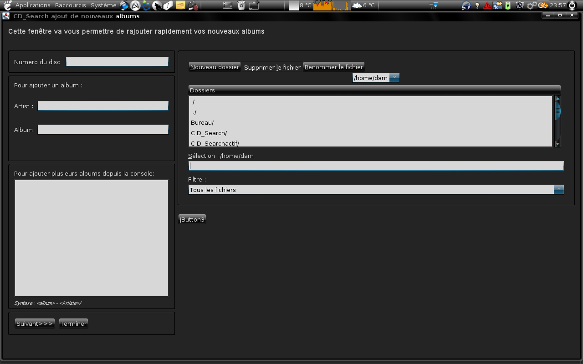This screenshot has width=583, height=364.
Task: Launch the web browser from the top panel
Action: [x=125, y=5]
